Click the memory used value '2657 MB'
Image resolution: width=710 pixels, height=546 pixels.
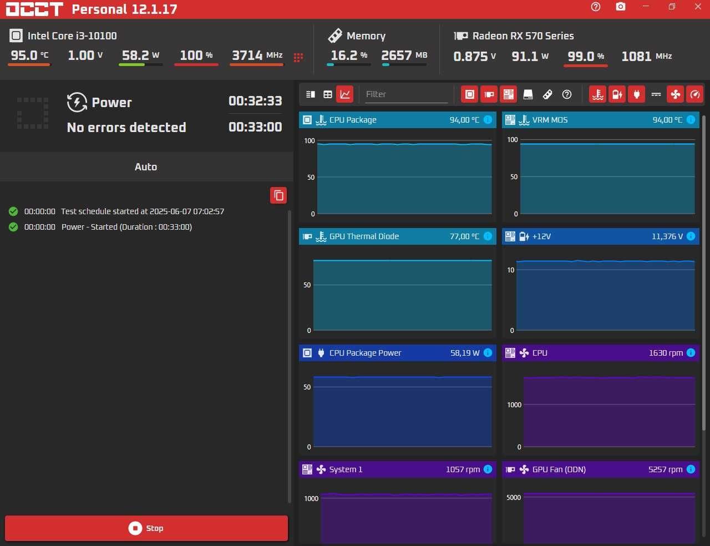(x=404, y=55)
